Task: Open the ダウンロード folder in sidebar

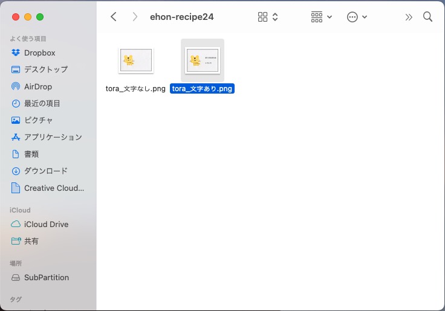Action: pos(45,171)
